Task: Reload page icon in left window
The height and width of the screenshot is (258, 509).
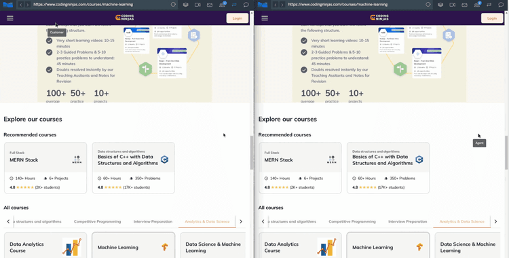Action: click(173, 5)
